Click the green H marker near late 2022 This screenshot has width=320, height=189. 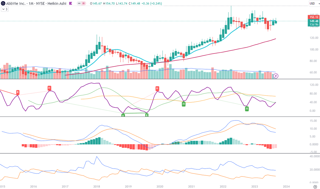(247, 109)
